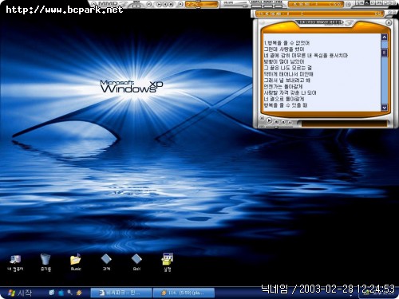Select the first blue diamond desktop shortcut
The image size is (399, 299).
click(x=106, y=262)
